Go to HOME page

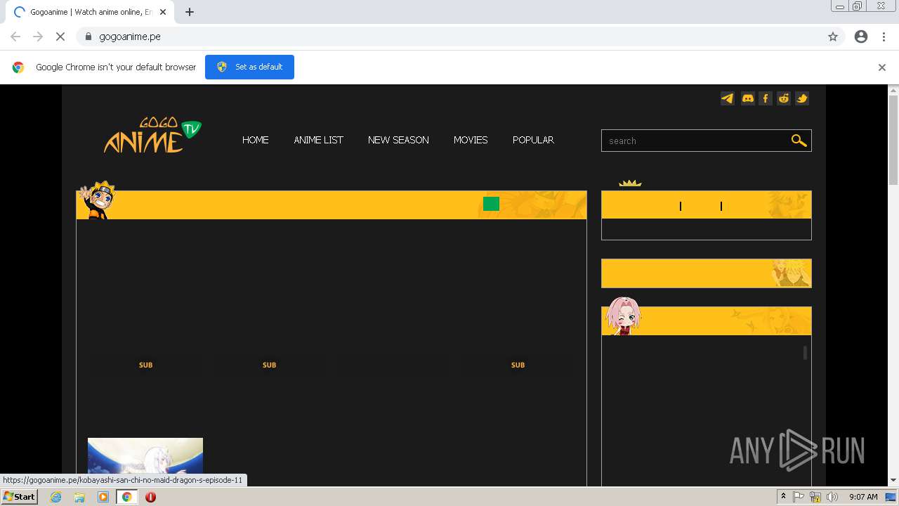(256, 140)
